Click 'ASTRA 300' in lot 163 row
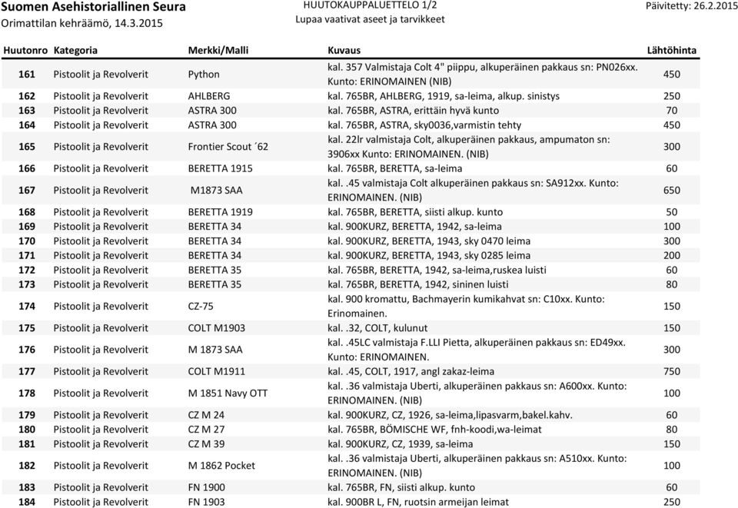 pos(212,111)
